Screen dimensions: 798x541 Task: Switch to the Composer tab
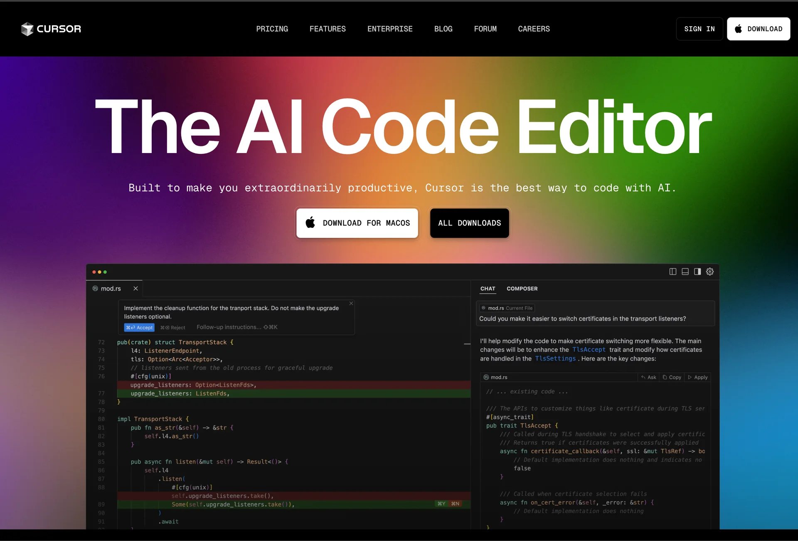tap(522, 289)
